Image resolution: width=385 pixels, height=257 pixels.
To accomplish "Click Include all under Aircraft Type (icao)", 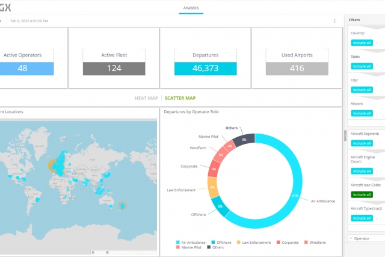I will (362, 218).
